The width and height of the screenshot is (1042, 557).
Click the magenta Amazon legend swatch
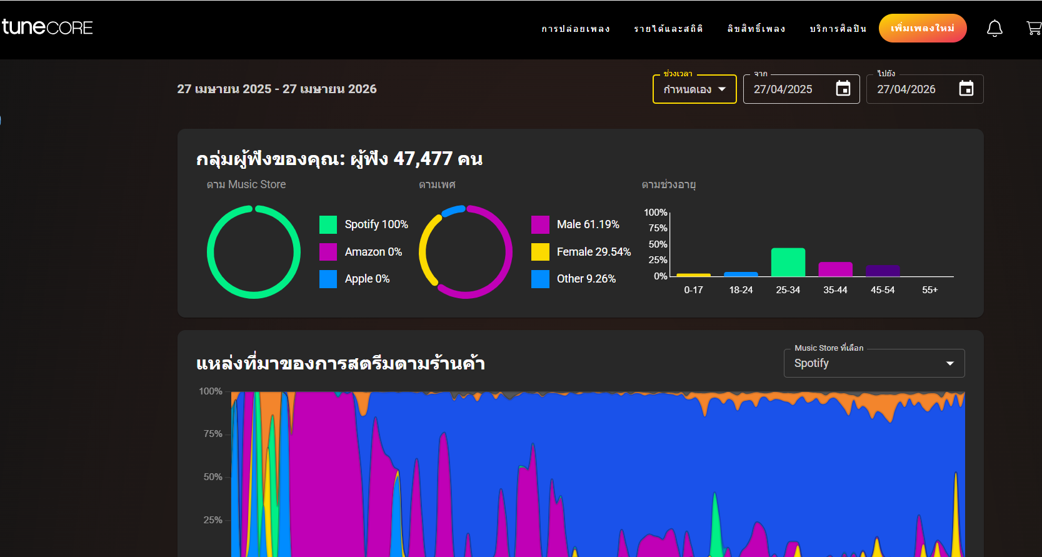click(x=328, y=252)
